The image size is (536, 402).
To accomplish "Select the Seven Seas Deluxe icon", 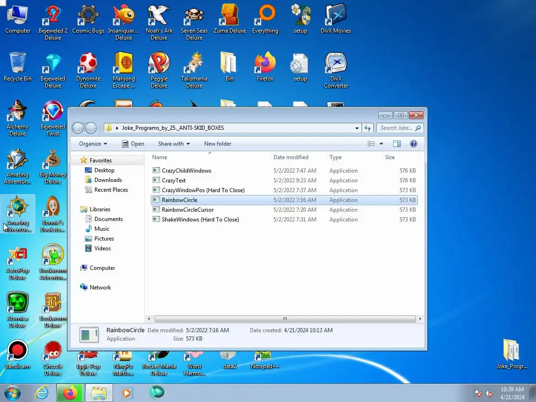I will click(194, 22).
